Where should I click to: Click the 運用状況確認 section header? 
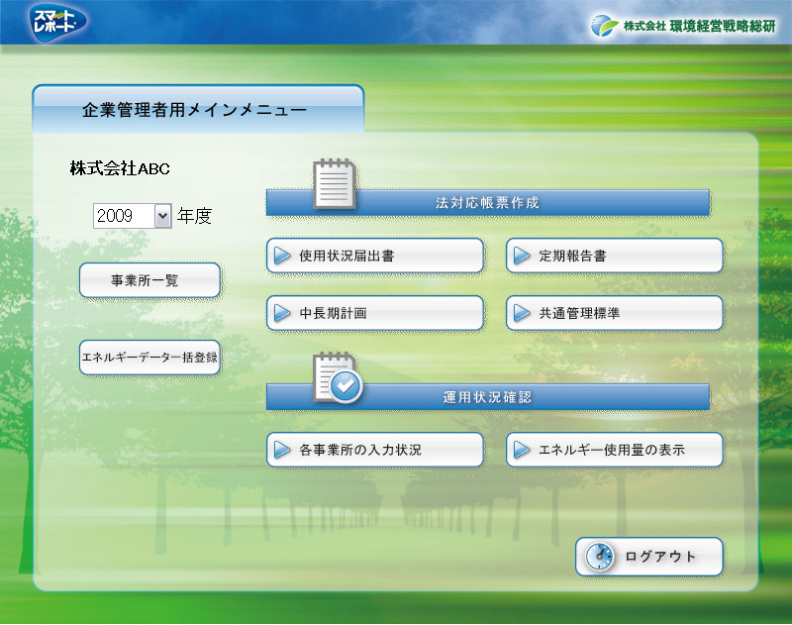pos(488,397)
